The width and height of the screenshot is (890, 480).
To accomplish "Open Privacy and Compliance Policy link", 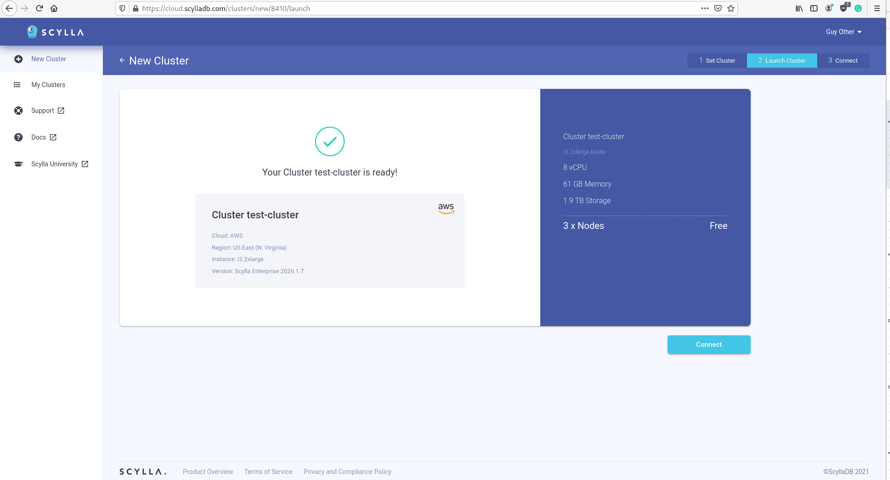I will (x=347, y=472).
